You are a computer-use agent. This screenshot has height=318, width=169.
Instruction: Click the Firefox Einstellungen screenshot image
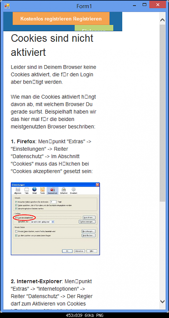pos(55,219)
